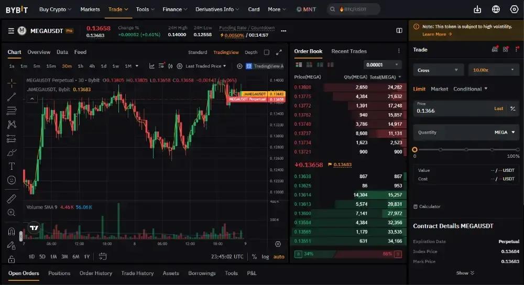Toggle auto scale on chart
The width and height of the screenshot is (524, 285).
point(279,257)
